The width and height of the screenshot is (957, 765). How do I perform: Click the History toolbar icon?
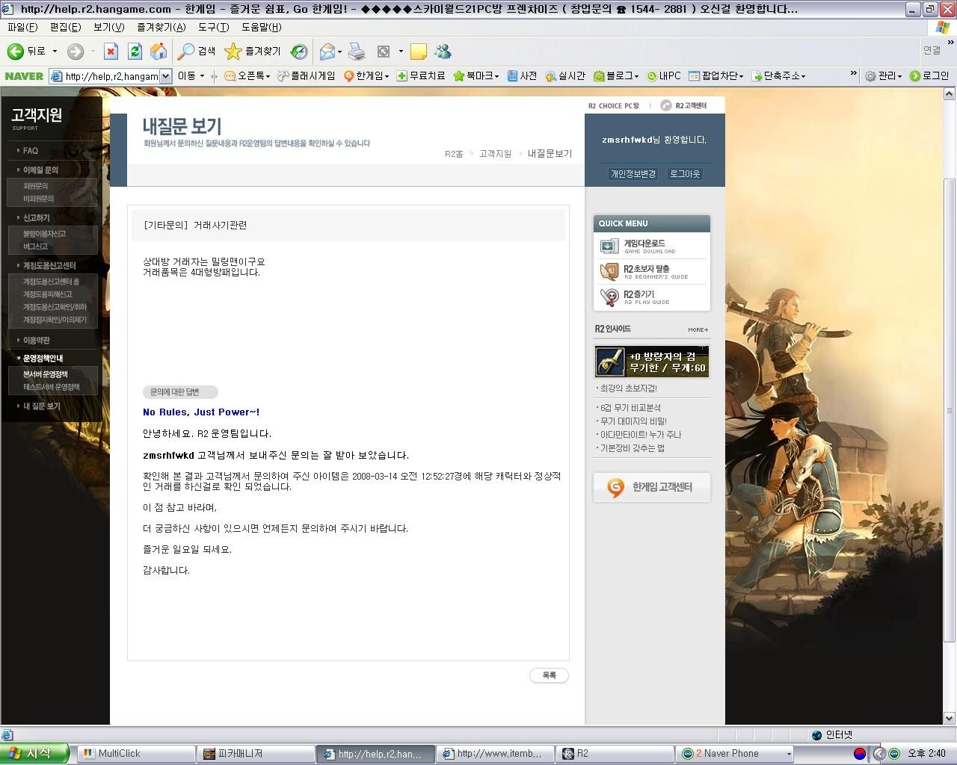point(299,52)
